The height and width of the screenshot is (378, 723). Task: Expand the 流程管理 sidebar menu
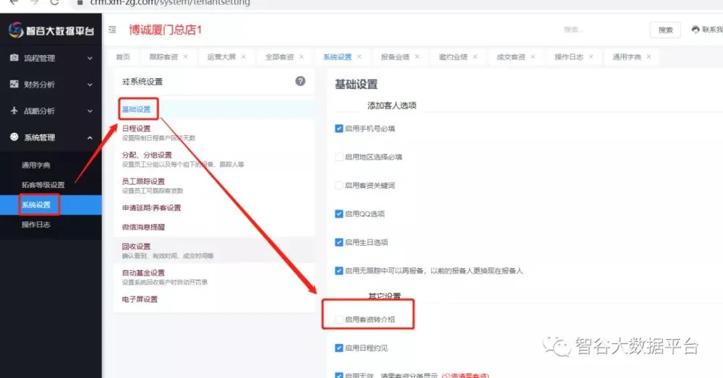tap(51, 58)
